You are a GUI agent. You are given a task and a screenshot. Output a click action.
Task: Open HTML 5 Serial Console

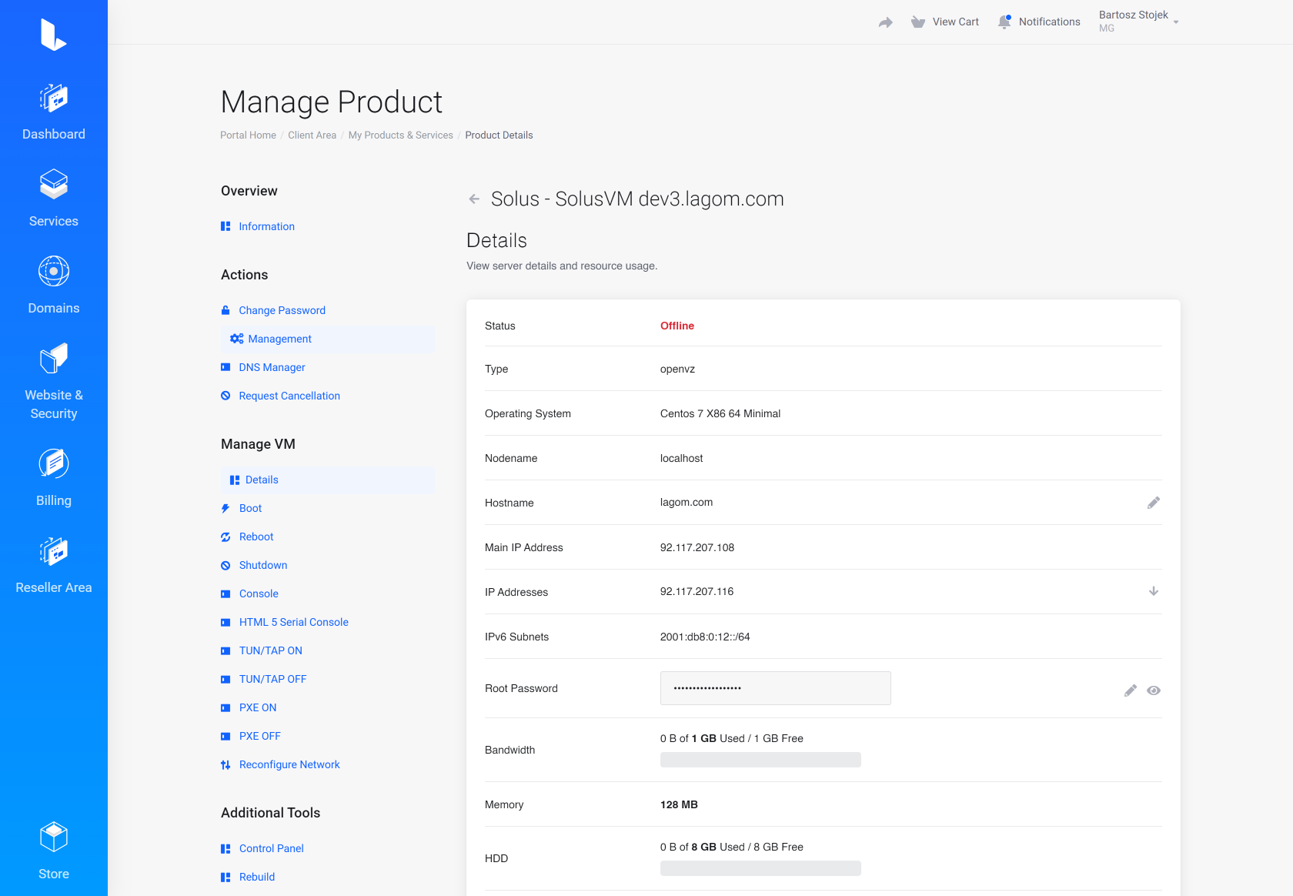tap(294, 622)
